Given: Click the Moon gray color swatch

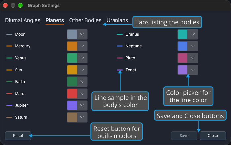Looking at the screenshot, I should 72,34.
